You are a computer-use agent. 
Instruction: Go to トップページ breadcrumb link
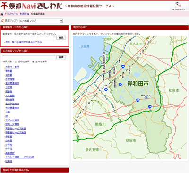11,14
